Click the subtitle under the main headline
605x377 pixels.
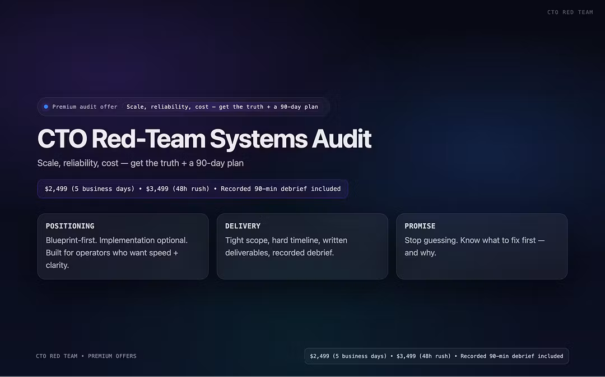tap(141, 163)
